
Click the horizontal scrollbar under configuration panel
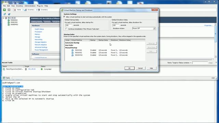(122, 59)
